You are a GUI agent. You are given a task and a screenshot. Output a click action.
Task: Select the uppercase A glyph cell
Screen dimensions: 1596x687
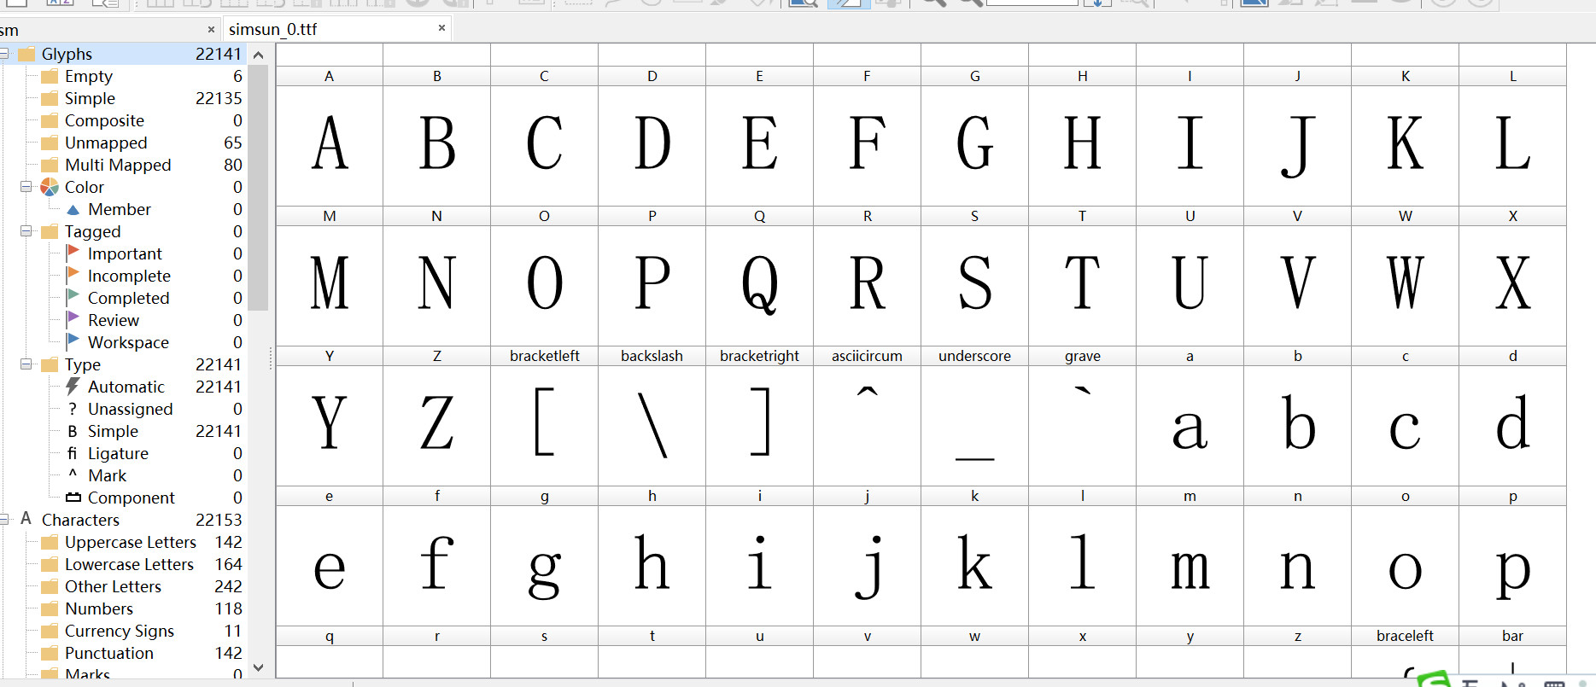pyautogui.click(x=330, y=137)
